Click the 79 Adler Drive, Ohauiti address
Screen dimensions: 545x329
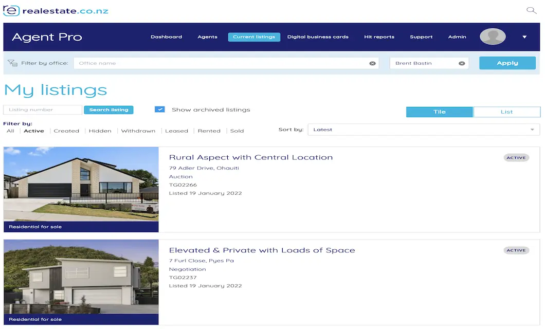coord(204,168)
